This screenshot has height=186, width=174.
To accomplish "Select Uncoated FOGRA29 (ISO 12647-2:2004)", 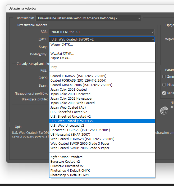I will pos(102,130).
